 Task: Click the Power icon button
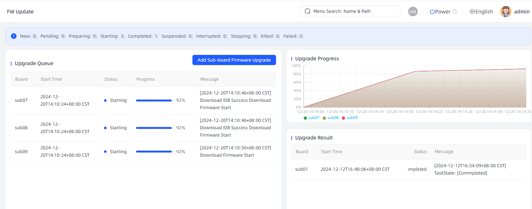(432, 11)
